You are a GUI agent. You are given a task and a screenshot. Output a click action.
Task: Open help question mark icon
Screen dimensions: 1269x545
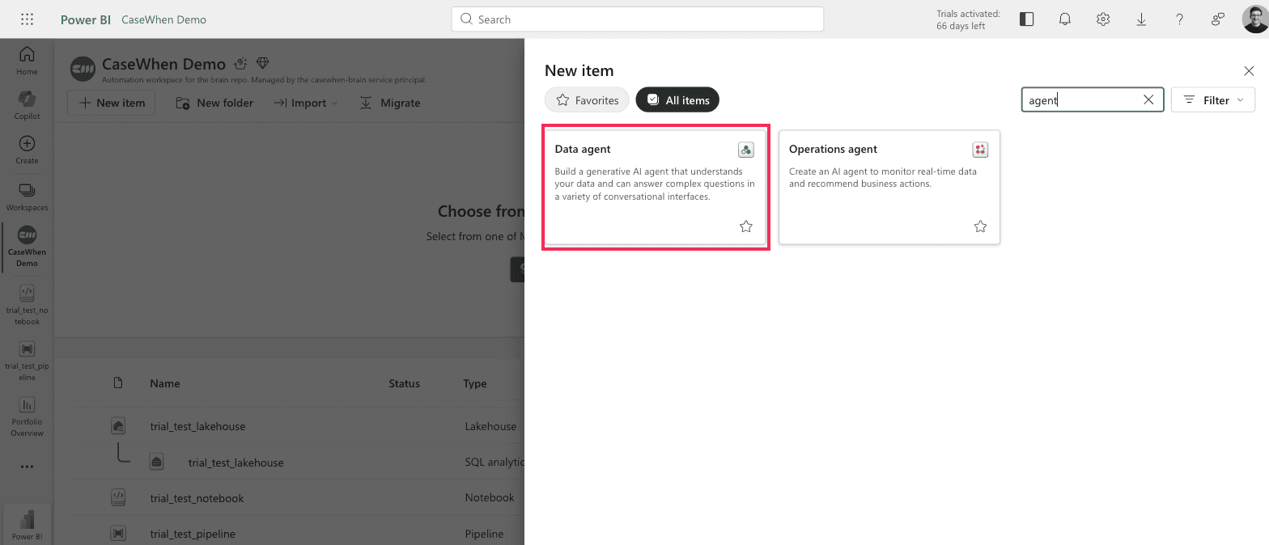click(1180, 19)
